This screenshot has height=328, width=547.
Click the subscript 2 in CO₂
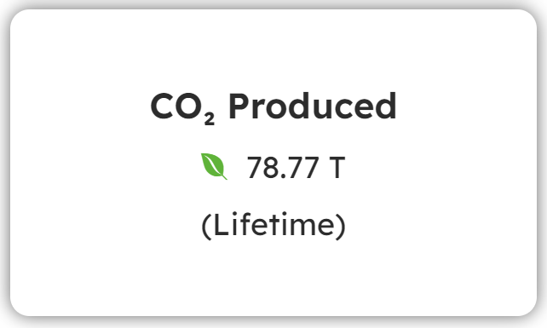[x=210, y=119]
